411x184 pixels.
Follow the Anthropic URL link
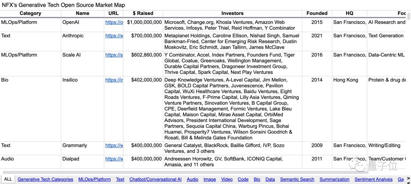click(x=114, y=36)
